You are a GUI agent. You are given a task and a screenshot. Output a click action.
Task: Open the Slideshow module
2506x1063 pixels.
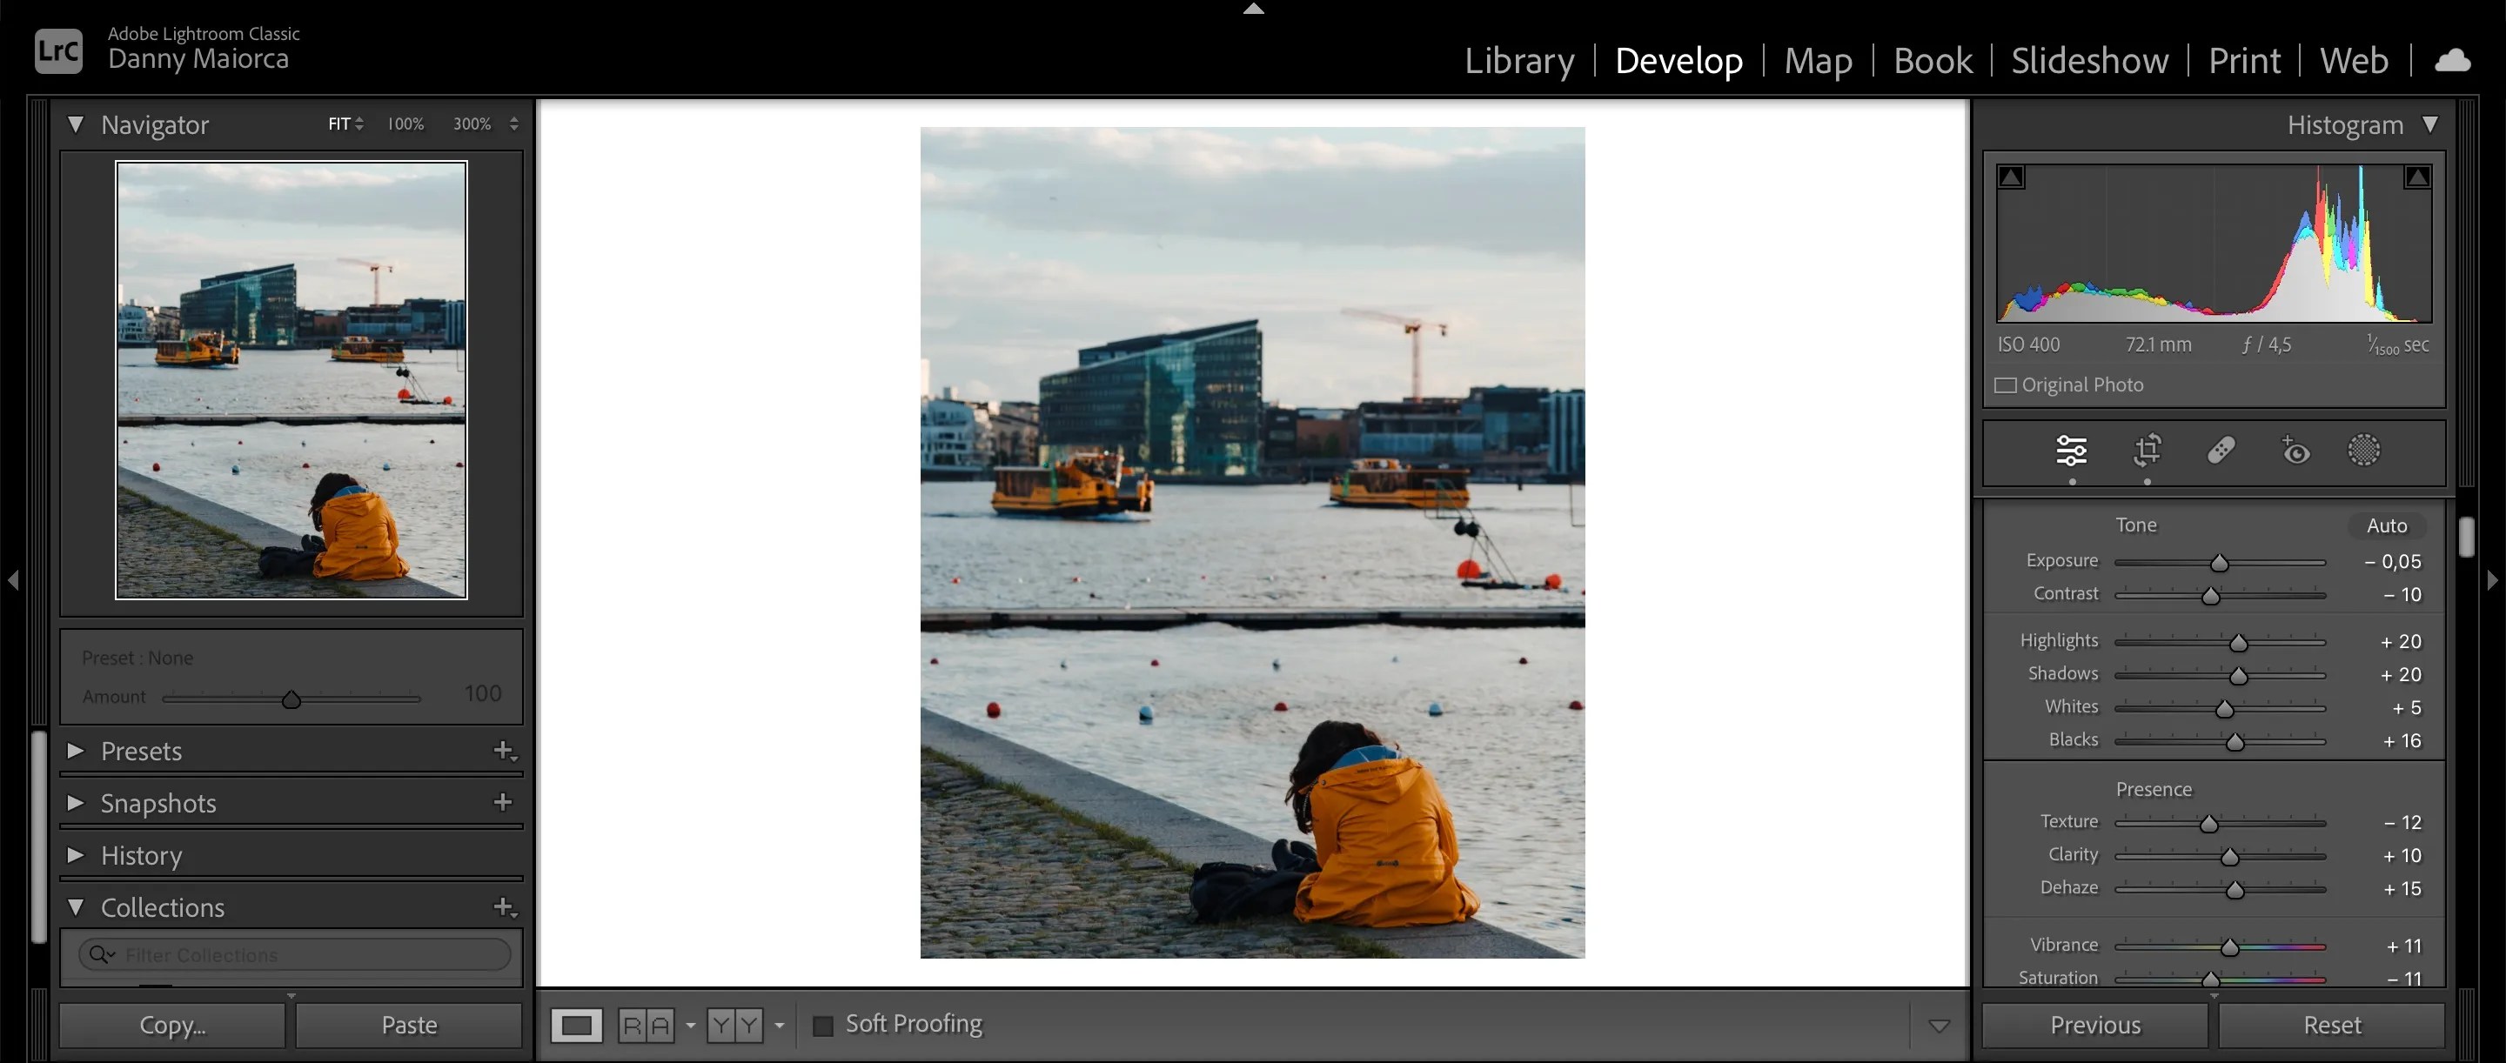pos(2088,60)
